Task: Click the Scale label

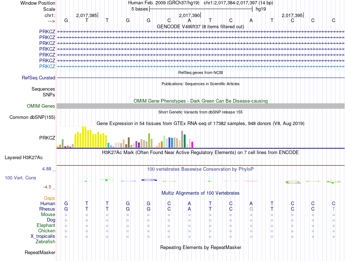Action: tap(49, 9)
